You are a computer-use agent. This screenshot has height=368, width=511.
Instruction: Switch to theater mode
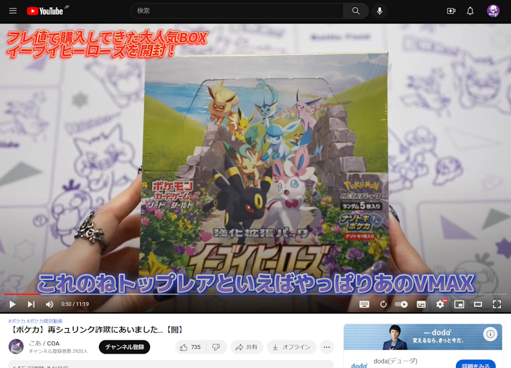click(x=478, y=304)
